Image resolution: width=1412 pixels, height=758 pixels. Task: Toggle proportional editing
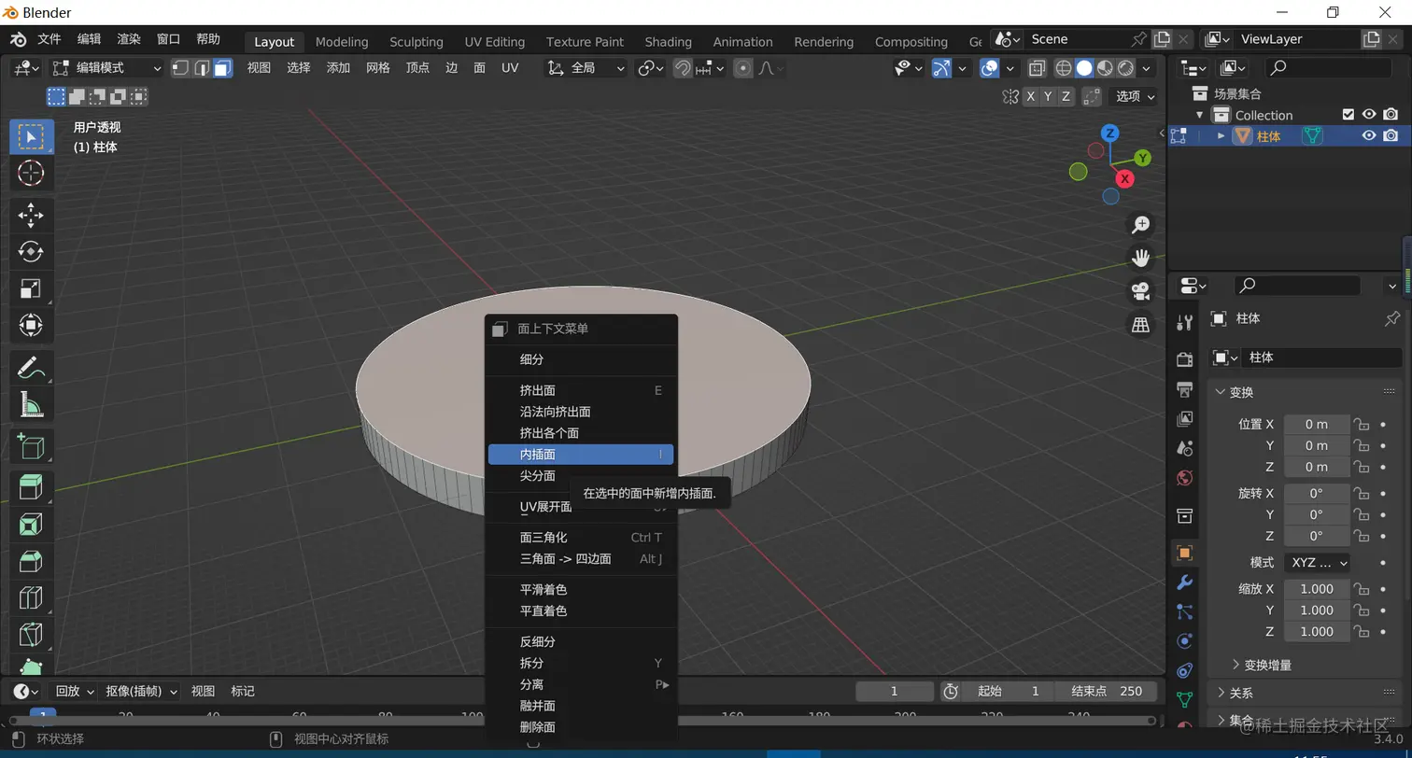click(x=743, y=68)
